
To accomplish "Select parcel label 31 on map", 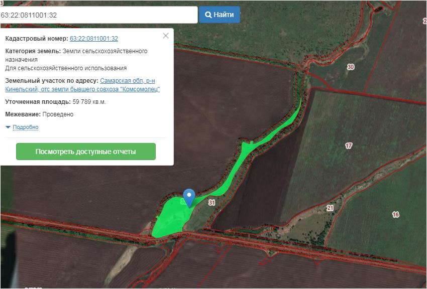I will click(211, 203).
